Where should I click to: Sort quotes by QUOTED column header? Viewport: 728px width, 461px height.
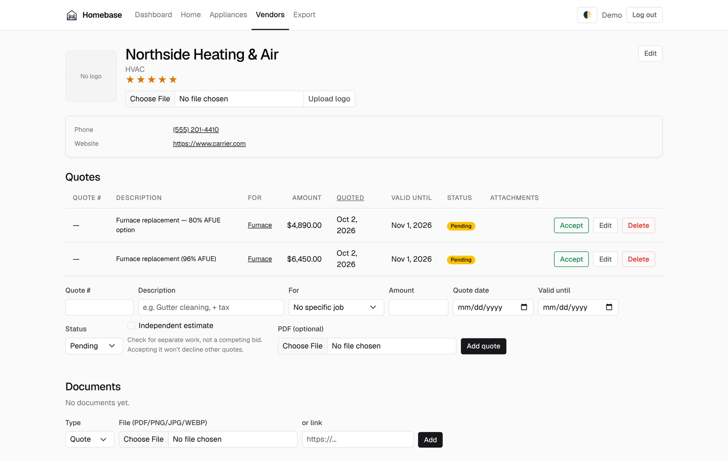[350, 198]
